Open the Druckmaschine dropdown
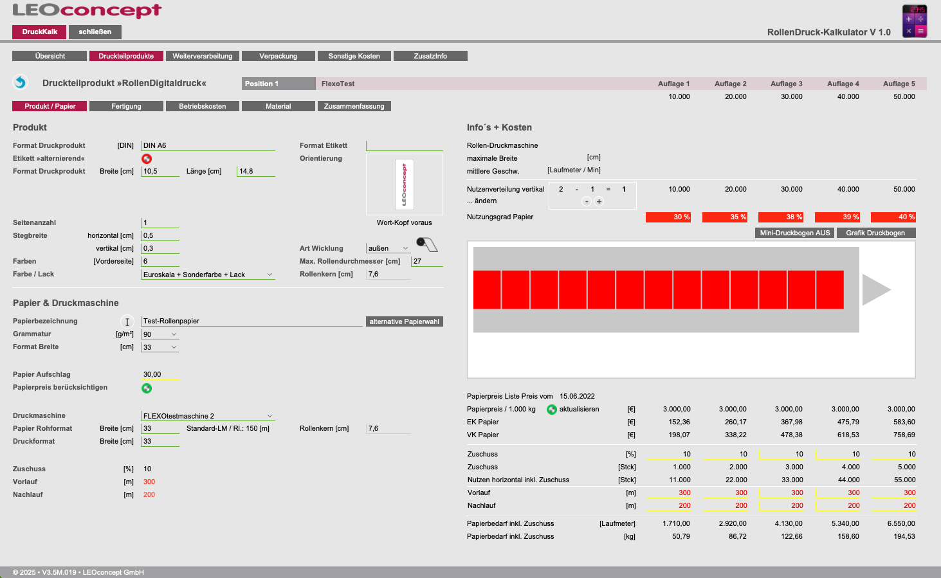The height and width of the screenshot is (578, 941). (x=208, y=416)
